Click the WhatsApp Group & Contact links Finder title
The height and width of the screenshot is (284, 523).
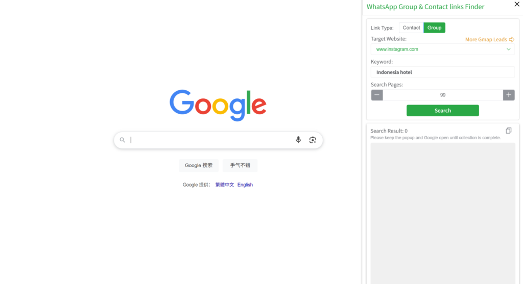coord(425,7)
